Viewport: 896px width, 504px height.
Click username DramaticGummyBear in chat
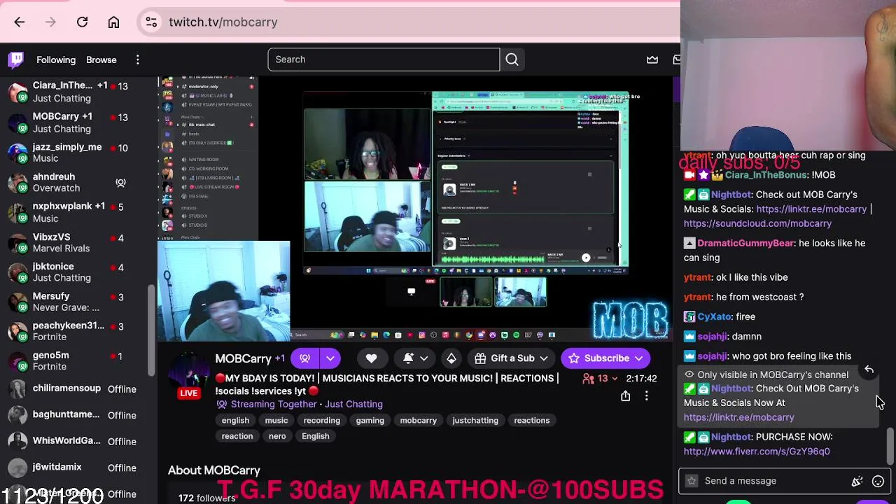click(746, 243)
